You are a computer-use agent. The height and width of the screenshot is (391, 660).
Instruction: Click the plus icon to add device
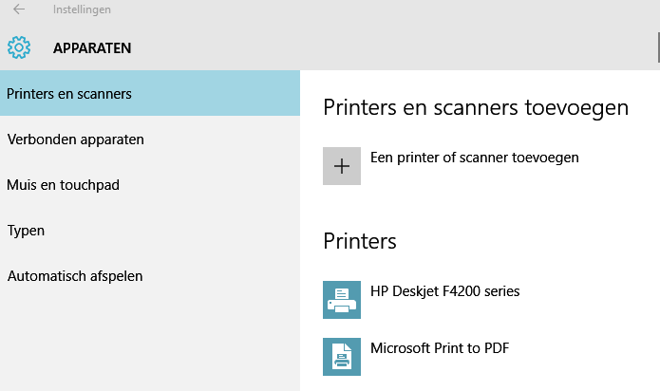[342, 166]
